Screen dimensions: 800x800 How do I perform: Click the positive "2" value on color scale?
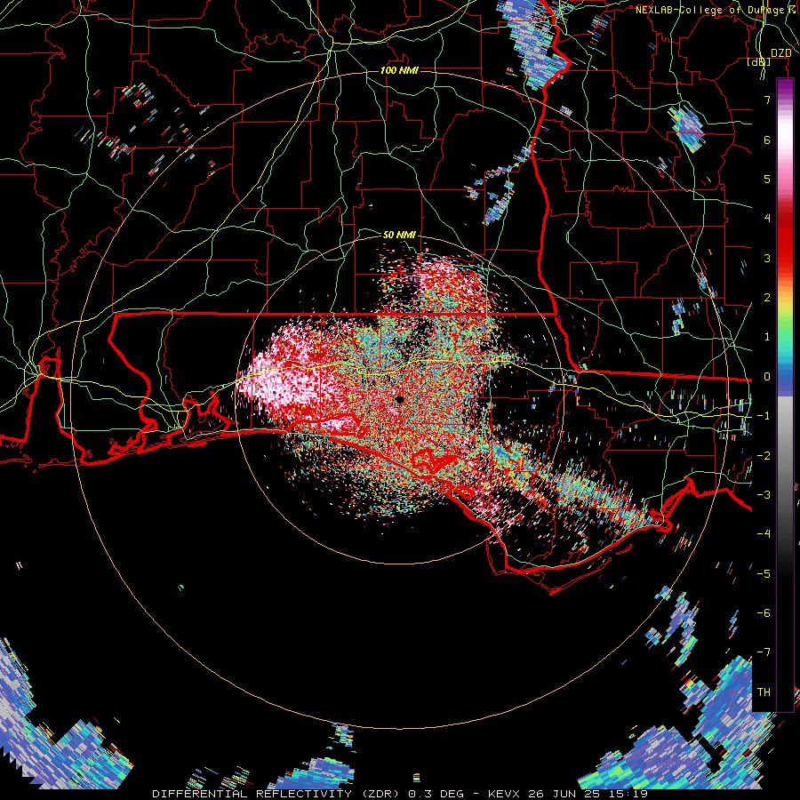pyautogui.click(x=767, y=298)
